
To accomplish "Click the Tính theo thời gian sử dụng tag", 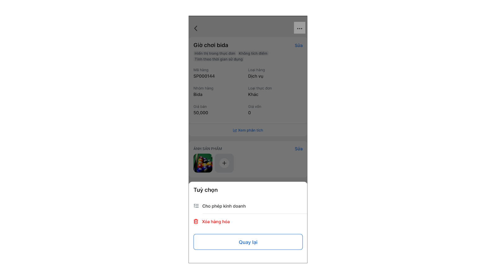I will (x=219, y=59).
